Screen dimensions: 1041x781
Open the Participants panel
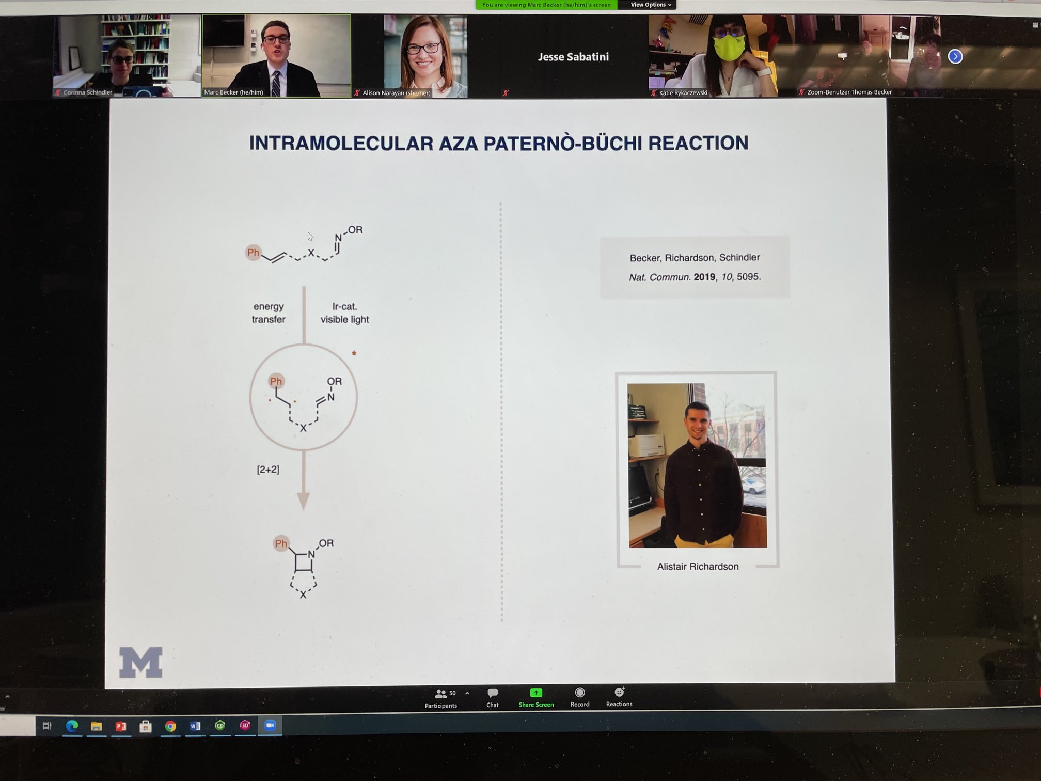point(440,698)
